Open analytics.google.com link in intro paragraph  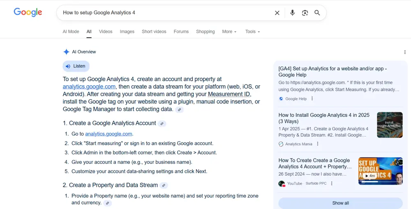89,87
